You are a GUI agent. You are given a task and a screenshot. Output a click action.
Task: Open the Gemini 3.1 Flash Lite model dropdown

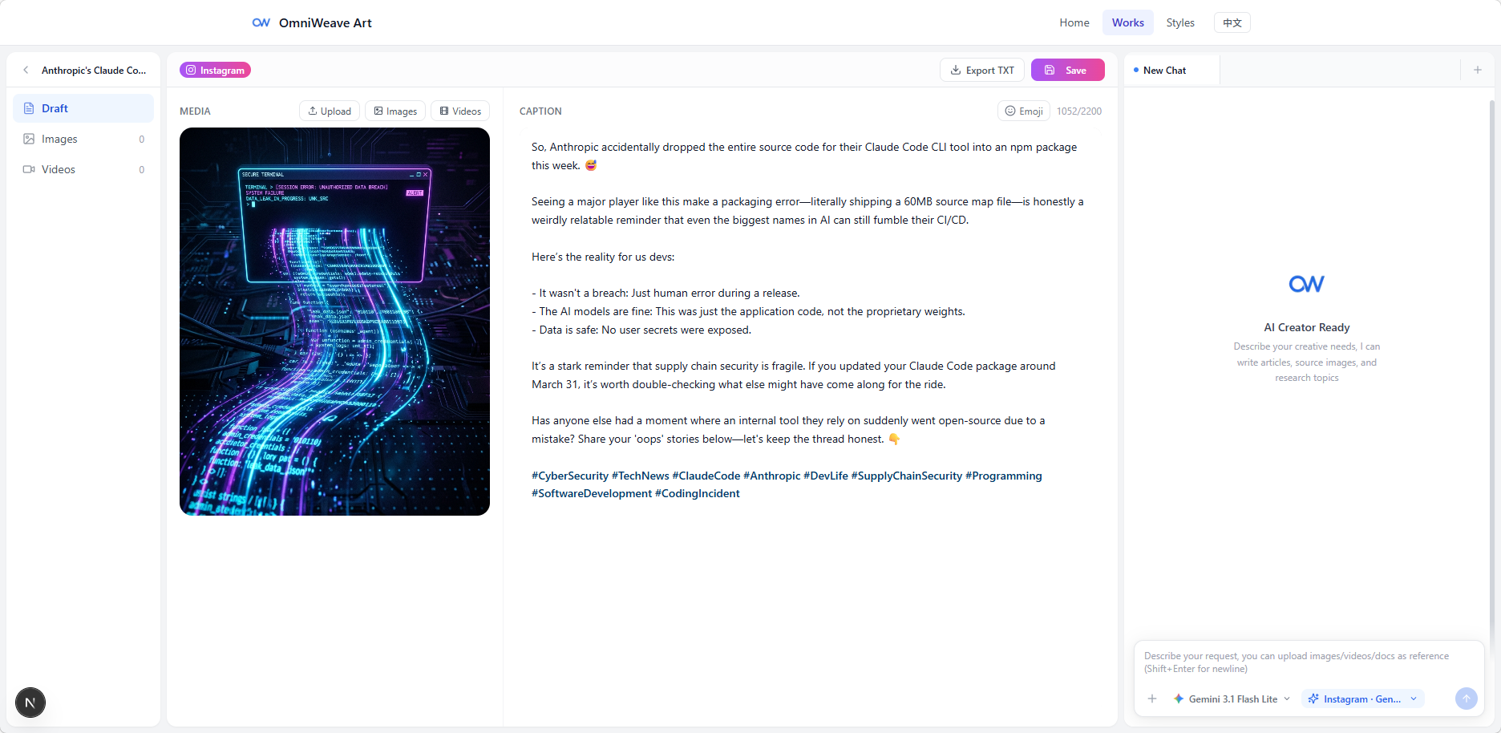coord(1232,699)
